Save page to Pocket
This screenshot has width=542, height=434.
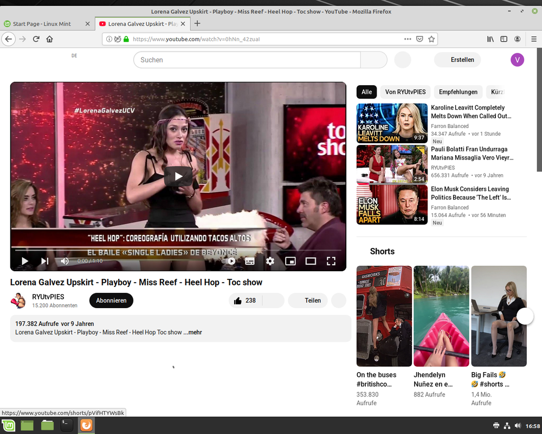tap(420, 39)
